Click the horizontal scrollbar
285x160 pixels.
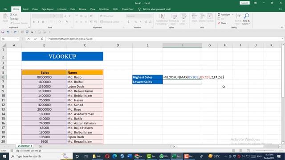point(220,146)
